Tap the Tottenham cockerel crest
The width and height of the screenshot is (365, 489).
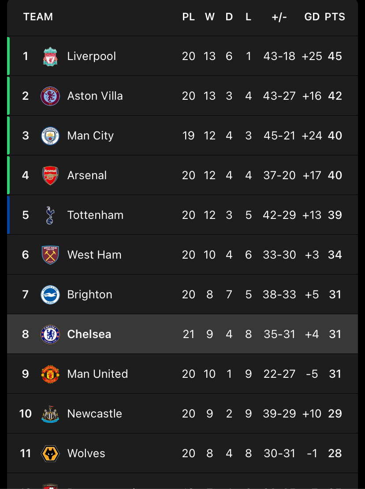coord(50,215)
